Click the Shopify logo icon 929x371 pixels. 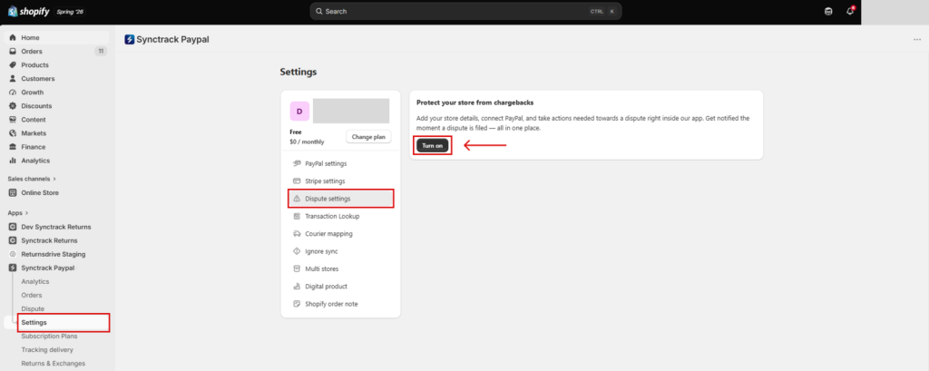click(x=13, y=11)
